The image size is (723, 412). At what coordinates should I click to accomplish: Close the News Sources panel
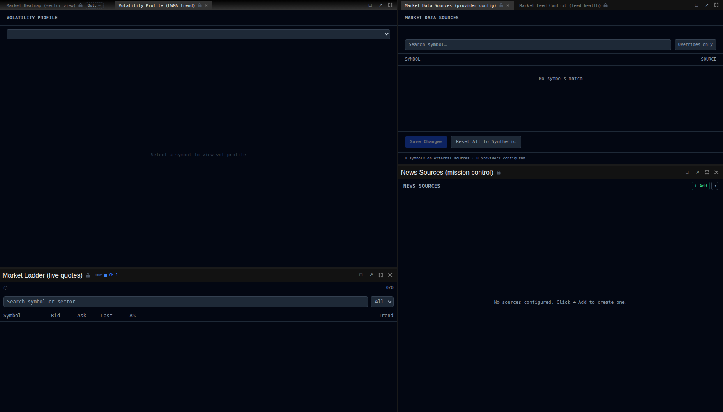click(x=716, y=173)
